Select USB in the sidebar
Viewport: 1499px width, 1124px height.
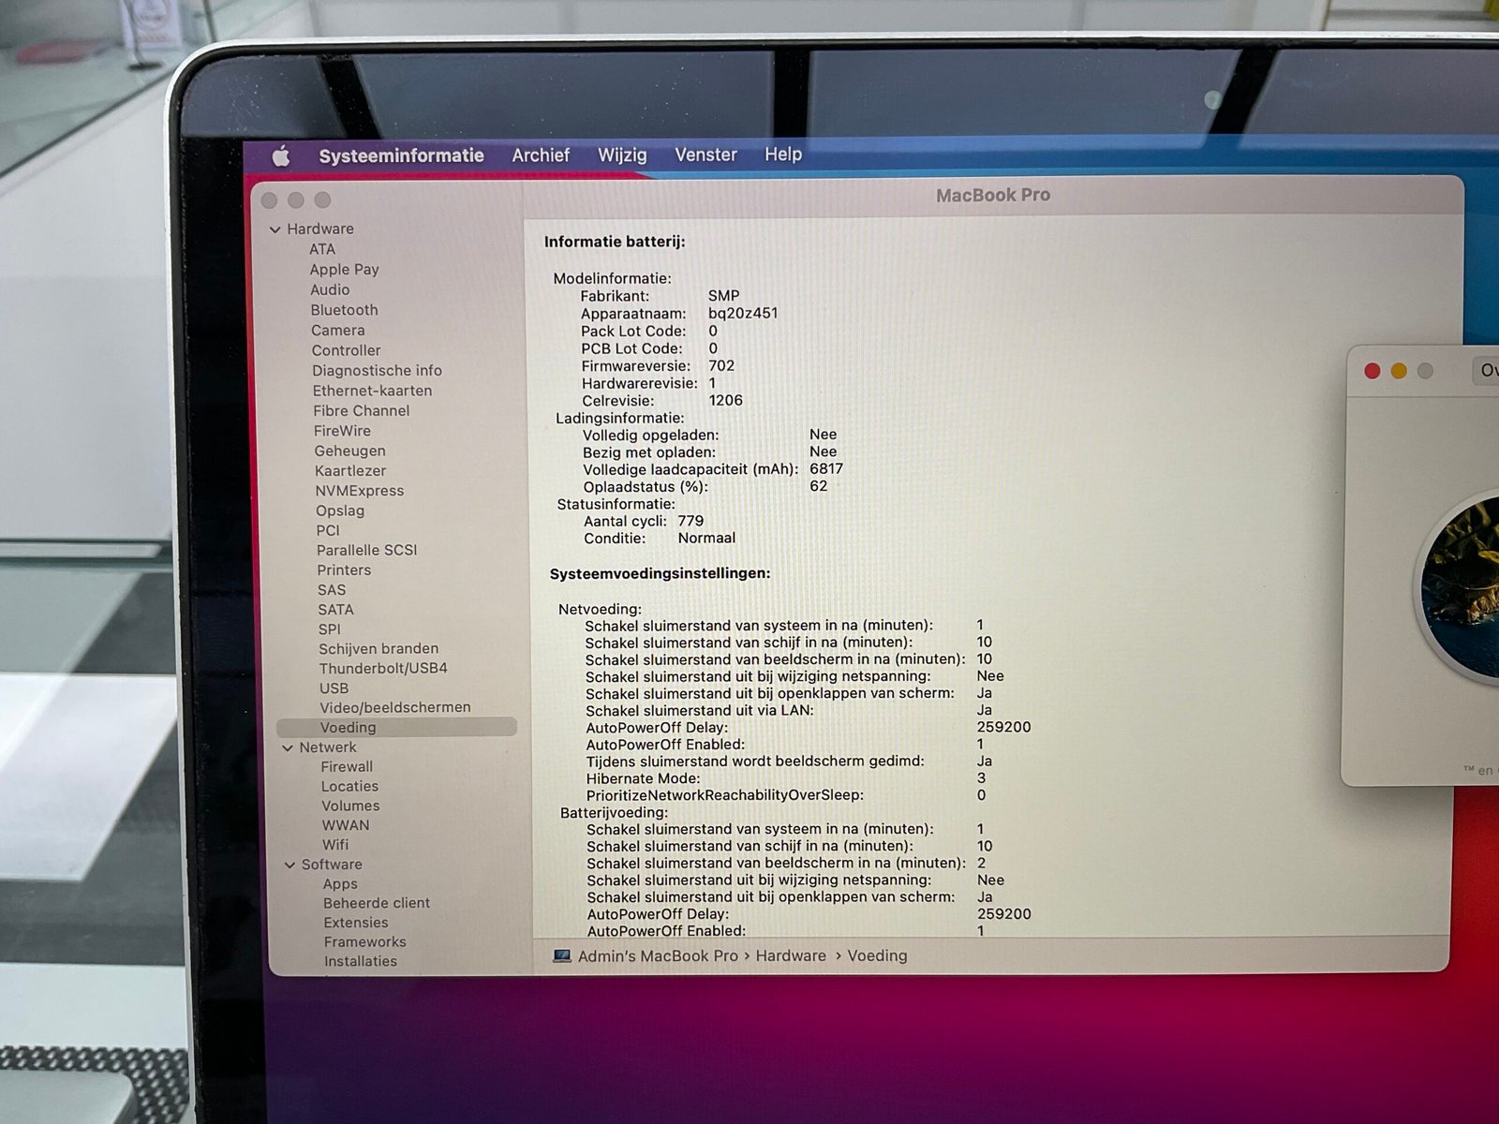tap(334, 688)
